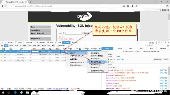170x95 pixels.
Task: Bookmark this page with the star icon
Action: point(124,6)
